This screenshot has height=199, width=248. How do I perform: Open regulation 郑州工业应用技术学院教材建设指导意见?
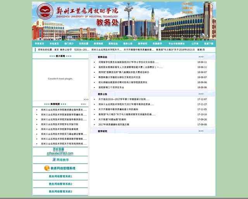(x=64, y=110)
